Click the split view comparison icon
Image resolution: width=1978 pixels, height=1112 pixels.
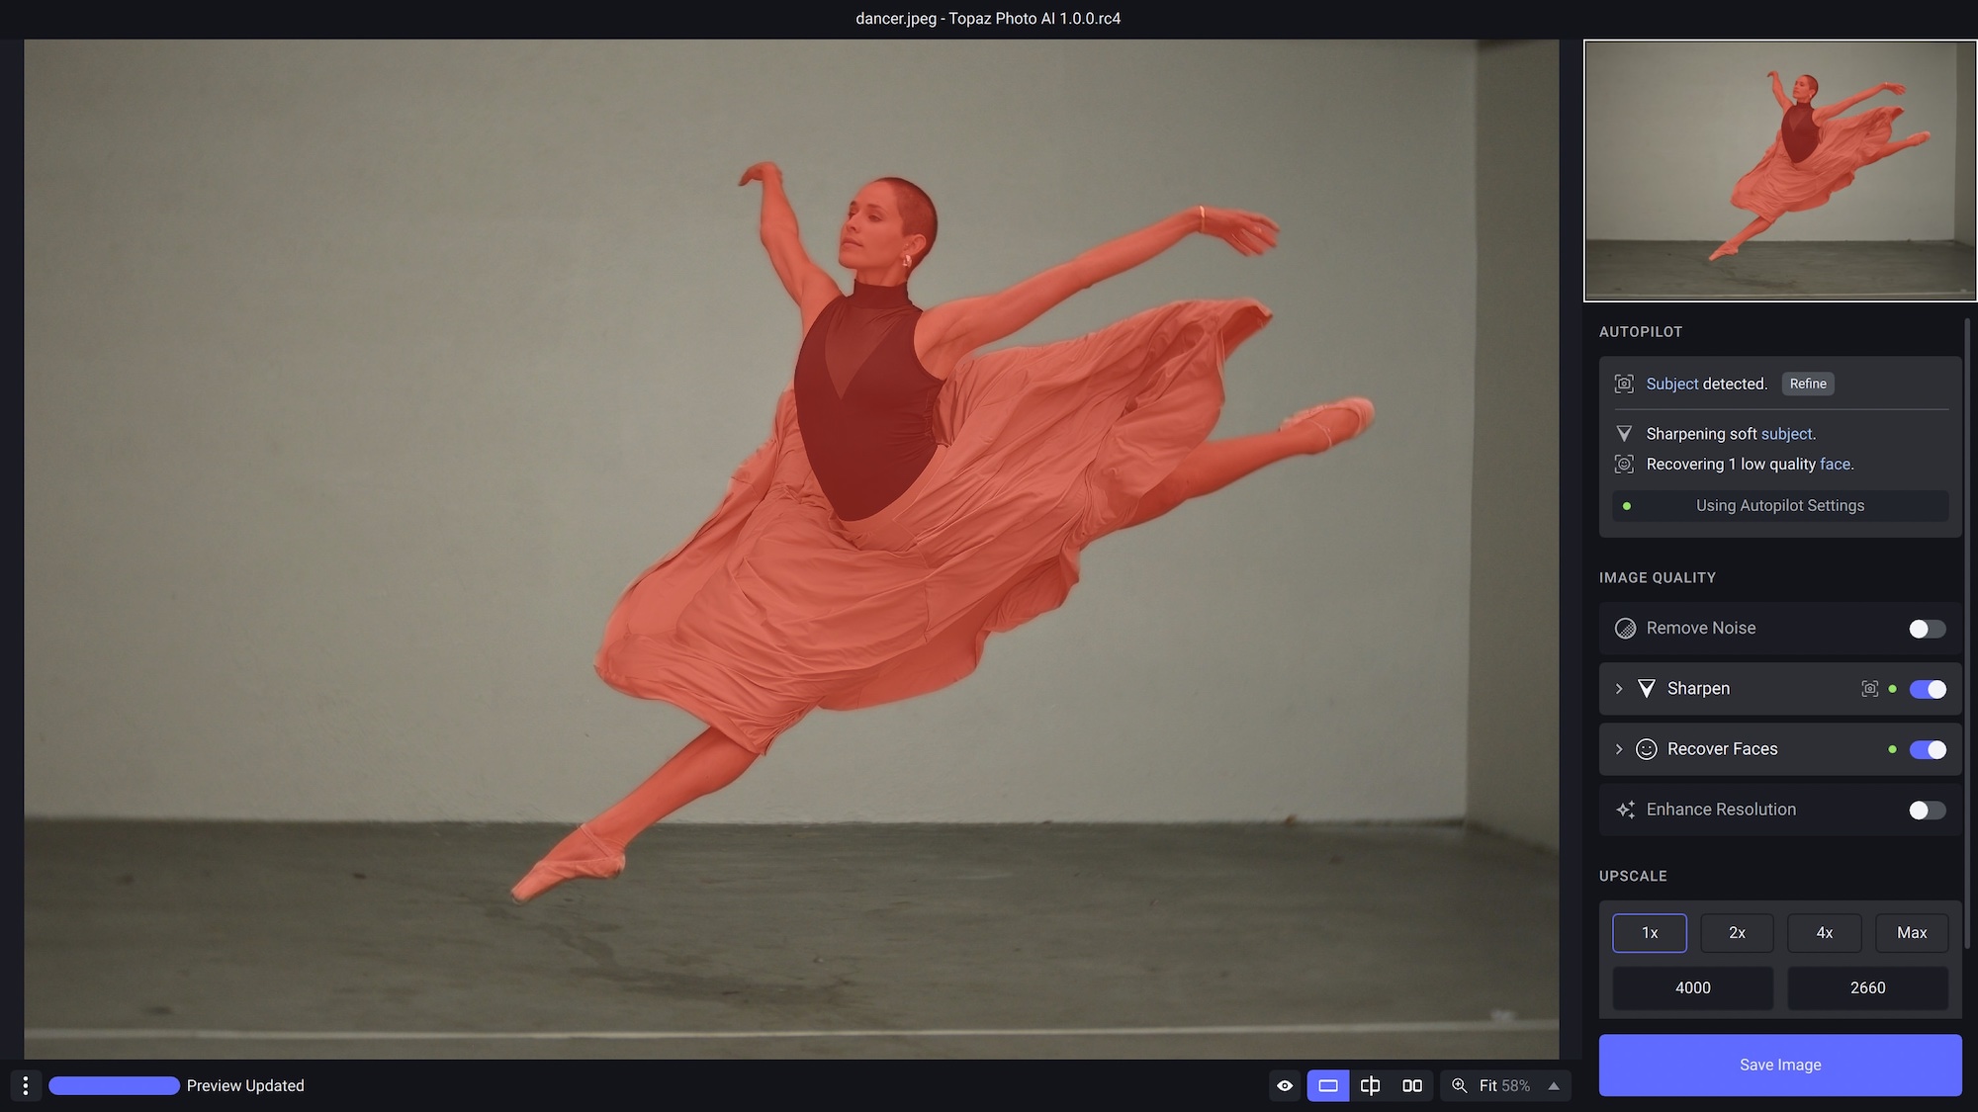tap(1371, 1085)
